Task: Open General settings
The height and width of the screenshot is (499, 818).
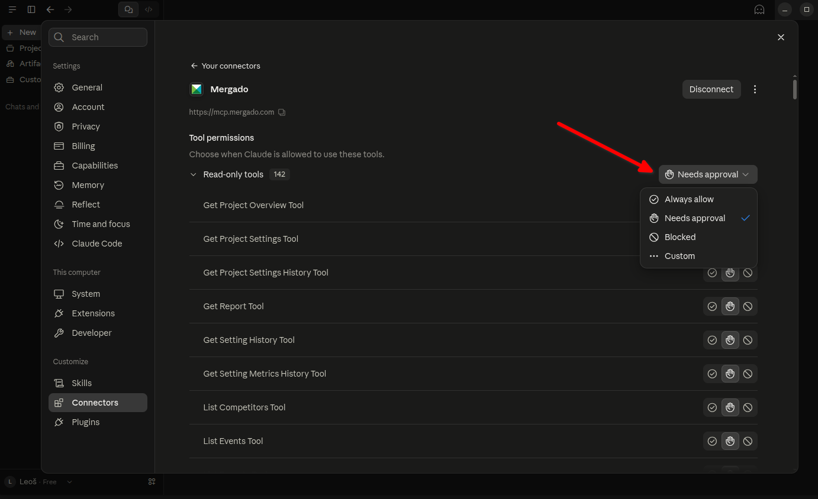Action: click(x=98, y=88)
